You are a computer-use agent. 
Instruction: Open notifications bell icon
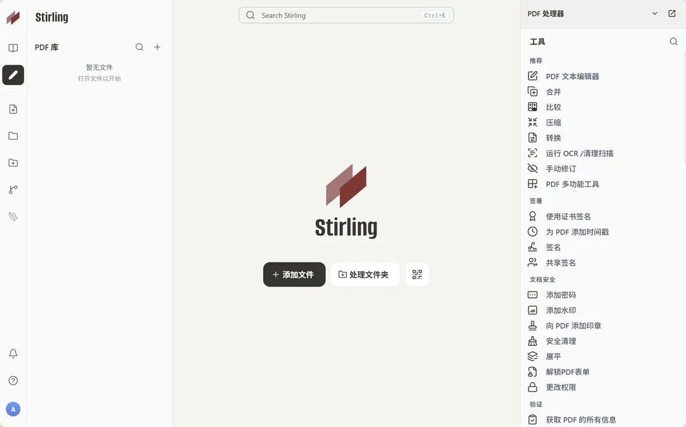coord(13,353)
